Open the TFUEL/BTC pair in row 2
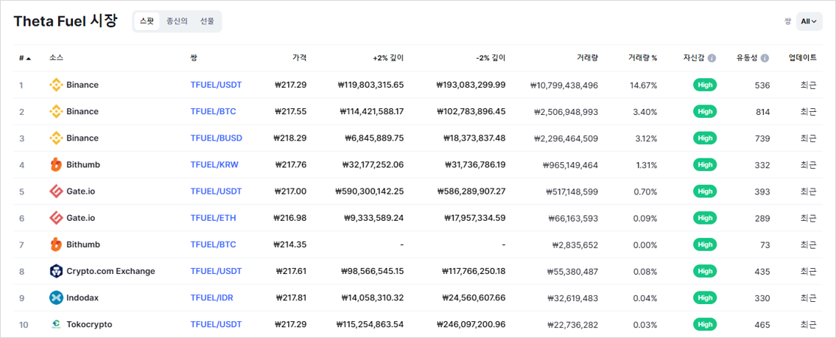The width and height of the screenshot is (836, 338). click(214, 111)
